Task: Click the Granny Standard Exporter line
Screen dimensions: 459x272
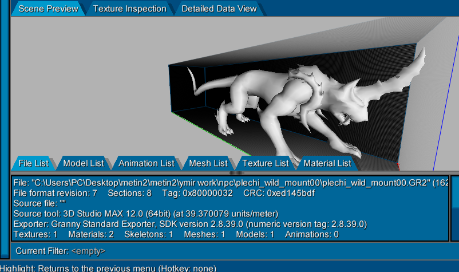Action: pos(190,224)
